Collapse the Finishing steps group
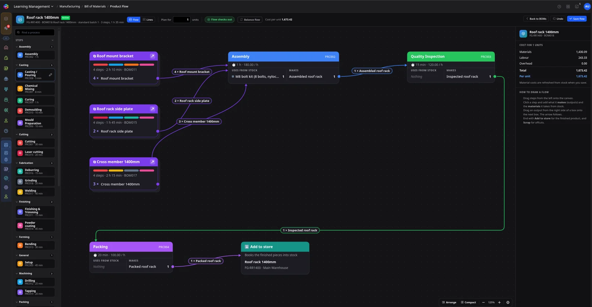 point(17,202)
